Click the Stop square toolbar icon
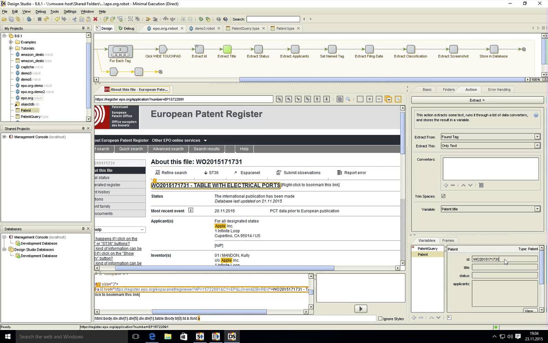The width and height of the screenshot is (548, 343). coord(39,19)
